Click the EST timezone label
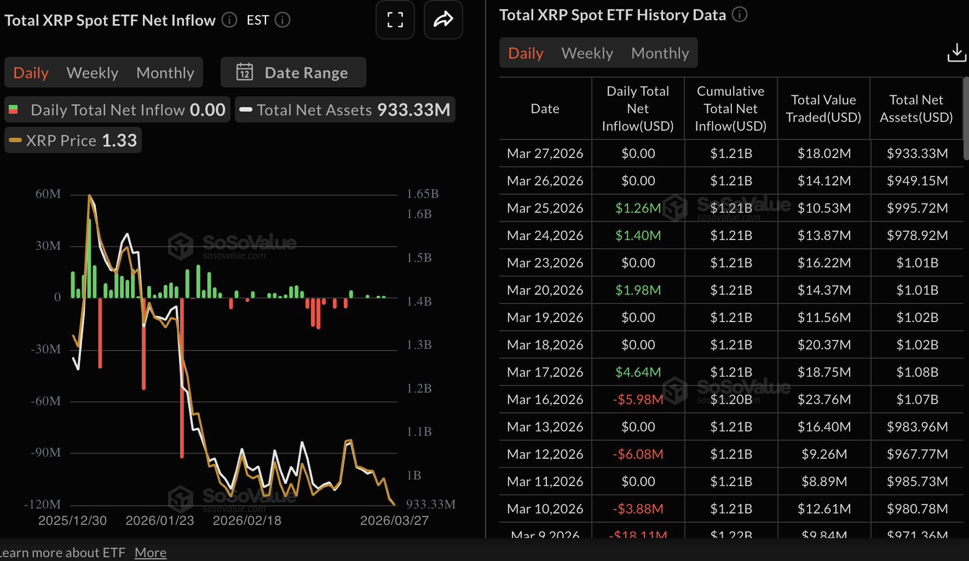The width and height of the screenshot is (969, 561). [x=257, y=20]
